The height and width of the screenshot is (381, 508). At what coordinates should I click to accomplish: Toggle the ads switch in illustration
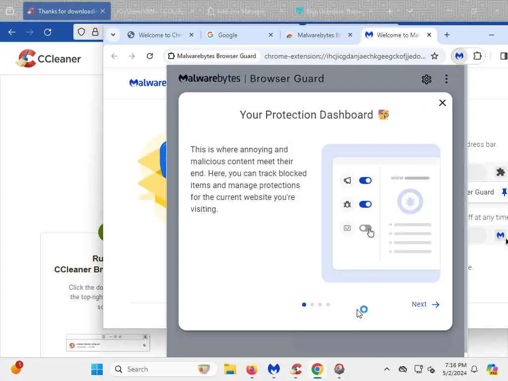[x=365, y=181]
